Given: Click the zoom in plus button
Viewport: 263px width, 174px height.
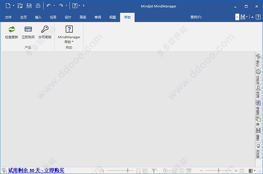Looking at the screenshot, I should [x=236, y=171].
